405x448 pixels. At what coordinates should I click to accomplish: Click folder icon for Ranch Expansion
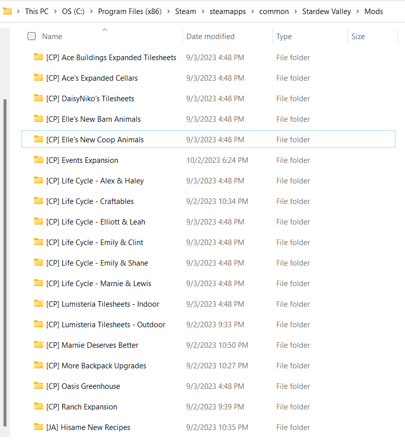(39, 406)
